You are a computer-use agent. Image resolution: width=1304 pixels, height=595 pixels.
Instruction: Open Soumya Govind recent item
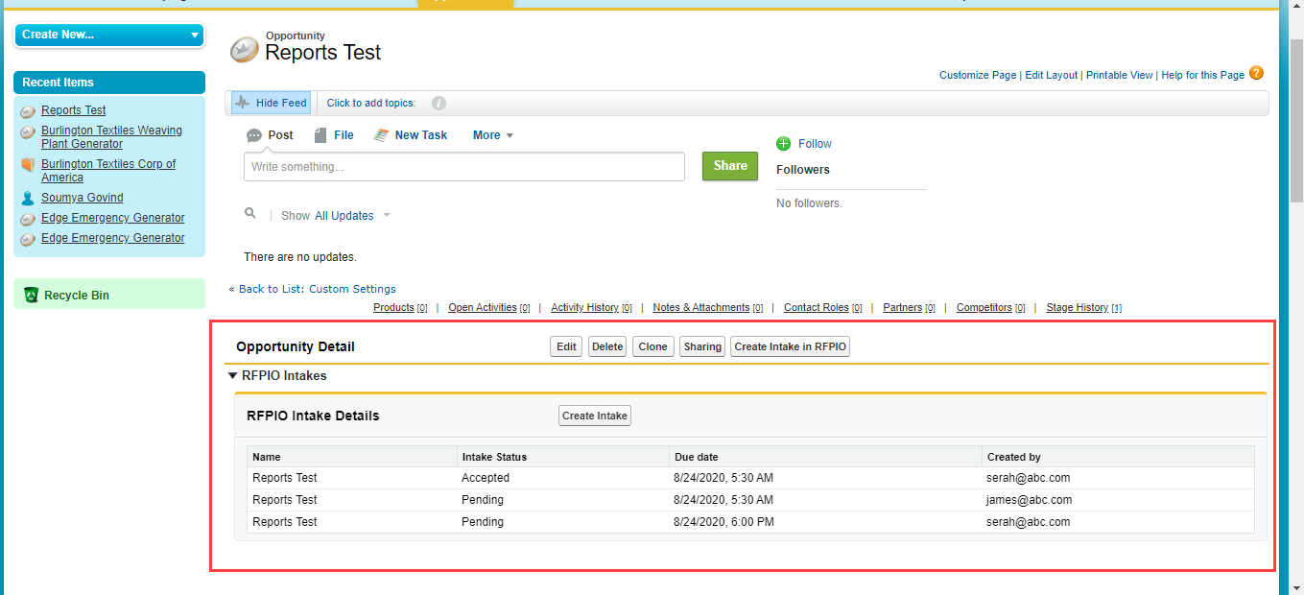pos(83,198)
